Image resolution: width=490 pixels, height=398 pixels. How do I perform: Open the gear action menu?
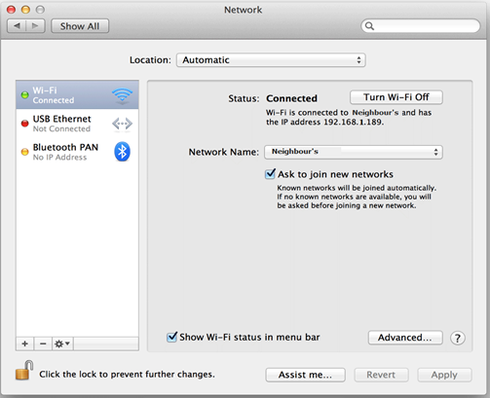click(62, 344)
